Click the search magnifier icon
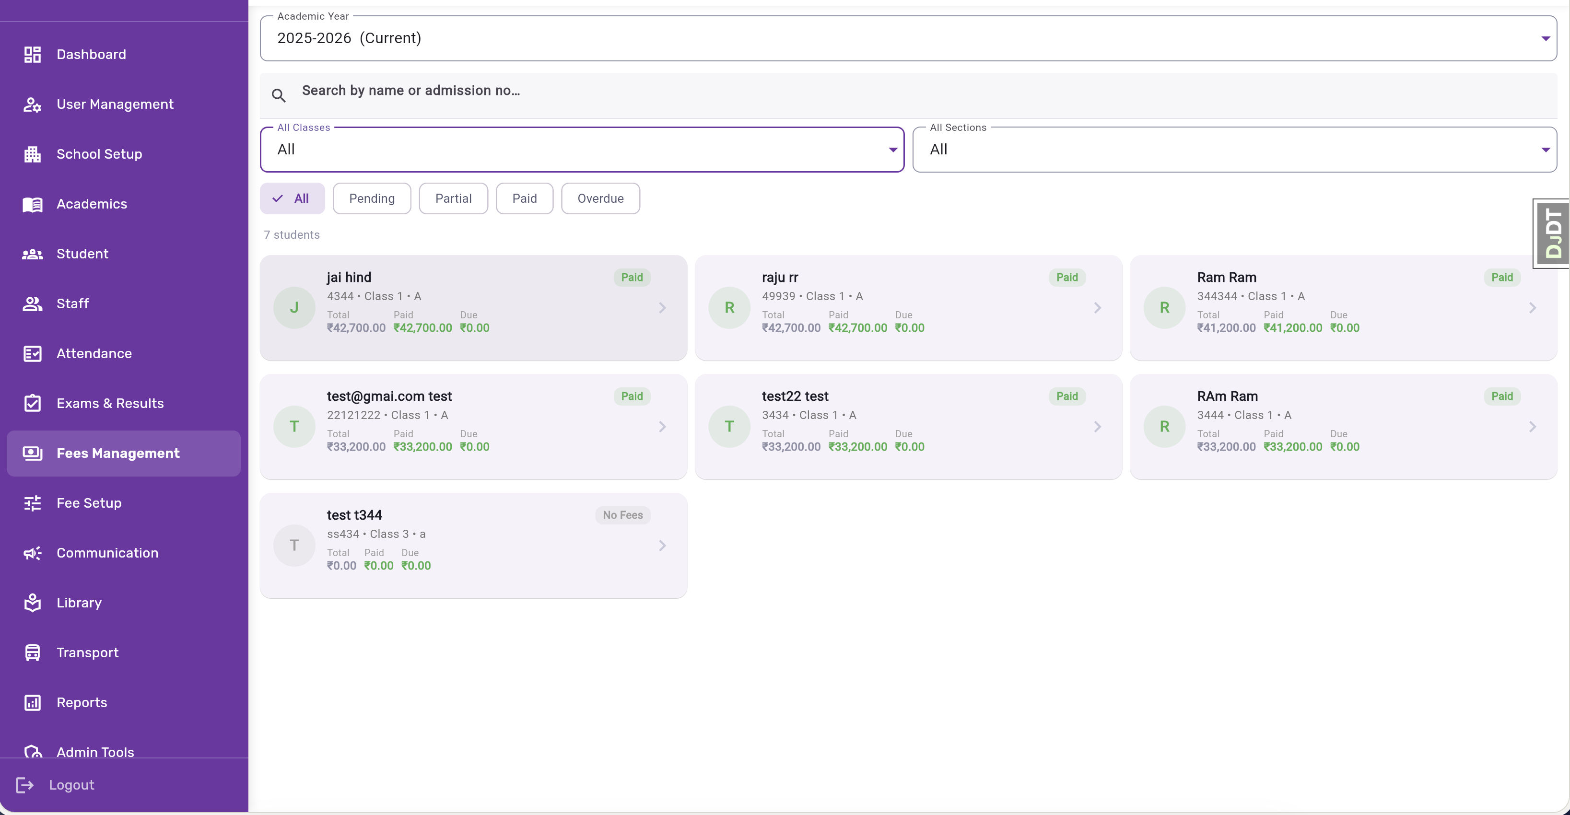Screen dimensions: 1570x815 click(279, 95)
